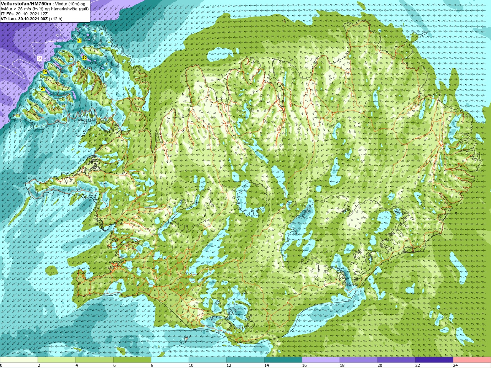The width and height of the screenshot is (491, 368).
Task: Select the 20–22 m/s violet legend swatch
Action: pyautogui.click(x=397, y=360)
